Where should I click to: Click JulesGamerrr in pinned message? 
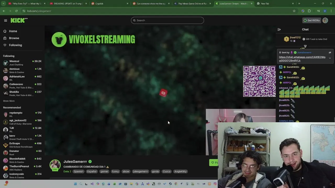304,52
